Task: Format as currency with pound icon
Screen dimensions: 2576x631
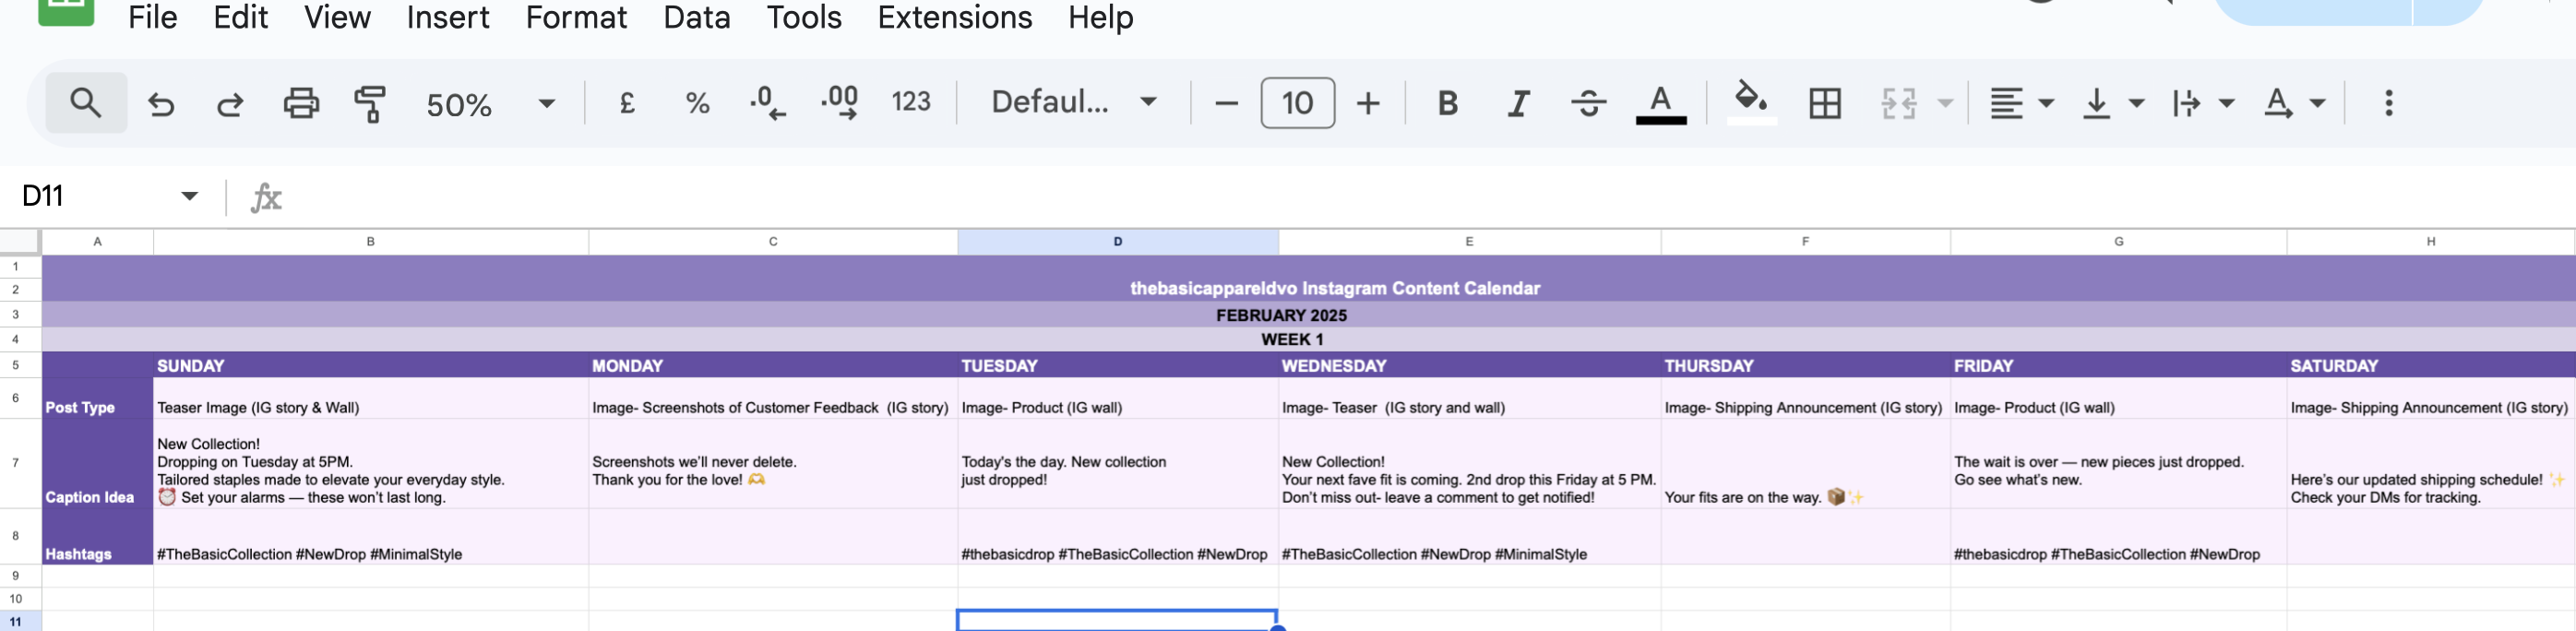Action: 627,103
